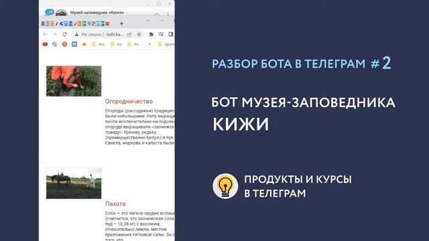Viewport: 429px width, 241px height.
Task: Open the doc bookmarks folder
Action: click(x=99, y=44)
